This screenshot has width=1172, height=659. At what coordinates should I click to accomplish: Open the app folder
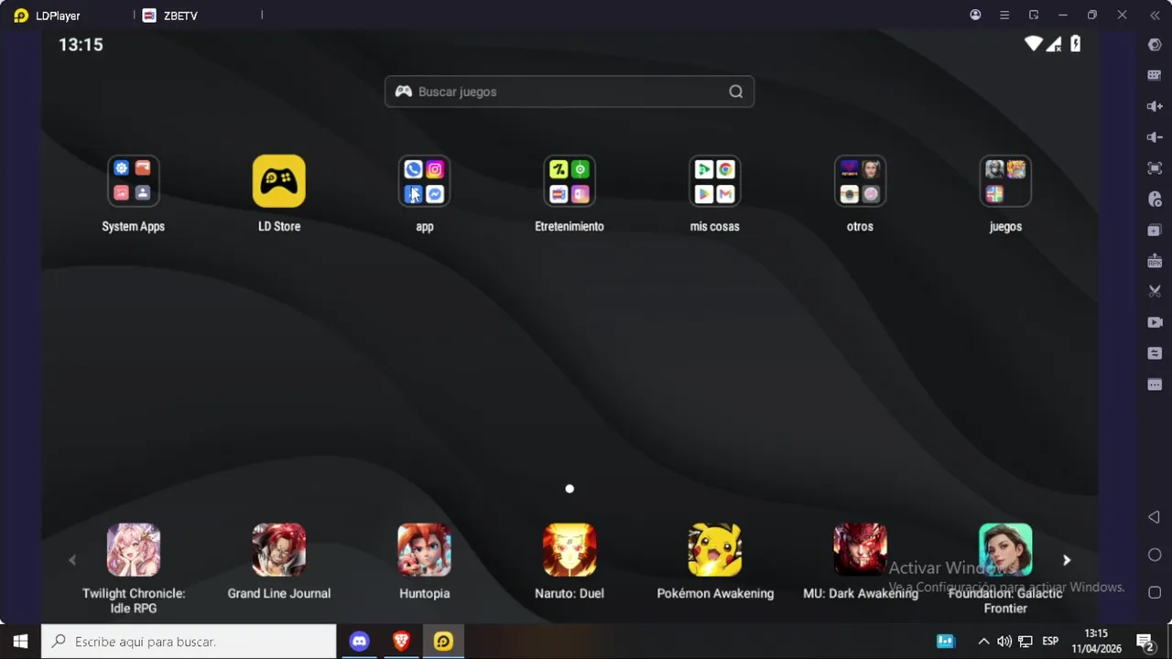pos(424,181)
